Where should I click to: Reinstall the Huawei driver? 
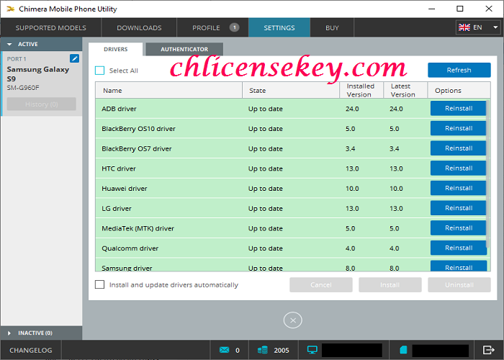click(459, 188)
